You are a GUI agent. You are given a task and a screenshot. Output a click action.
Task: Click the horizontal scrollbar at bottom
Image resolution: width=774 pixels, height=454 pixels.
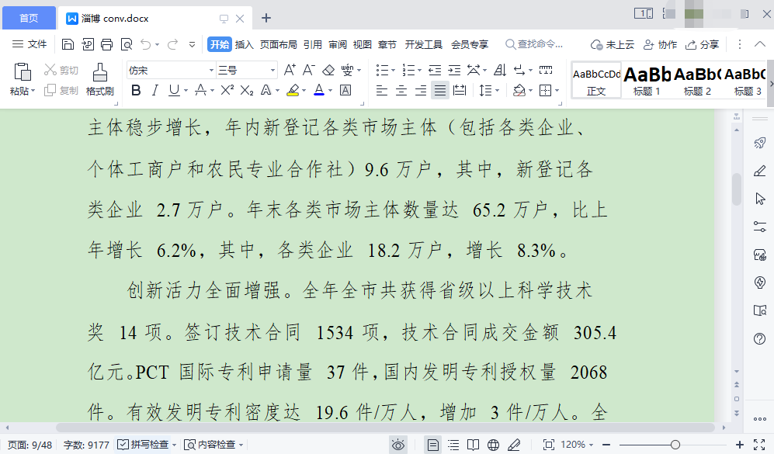pos(385,428)
